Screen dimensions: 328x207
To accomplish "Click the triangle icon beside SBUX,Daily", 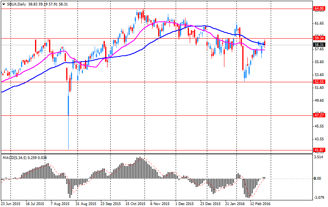I will (4, 4).
